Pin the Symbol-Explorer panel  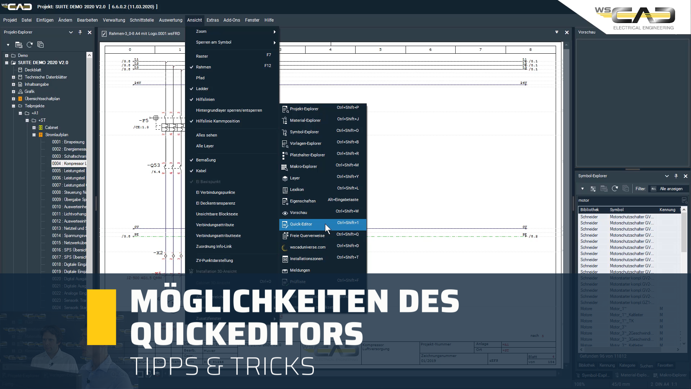pos(677,176)
